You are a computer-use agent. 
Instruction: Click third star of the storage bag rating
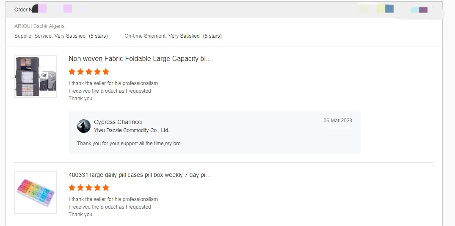coord(89,72)
